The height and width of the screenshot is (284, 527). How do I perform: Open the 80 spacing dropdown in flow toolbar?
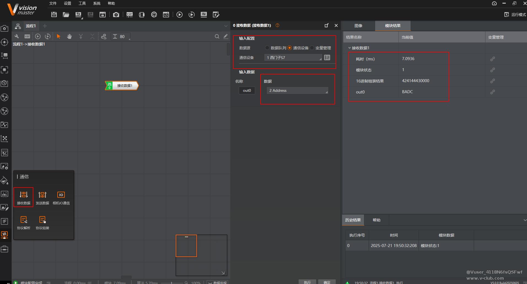(121, 36)
